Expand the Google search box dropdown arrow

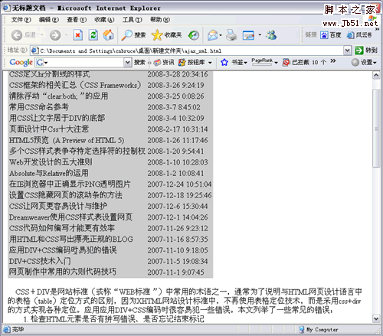pyautogui.click(x=127, y=62)
